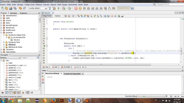Open Google Chrome from the taskbar

11,100
